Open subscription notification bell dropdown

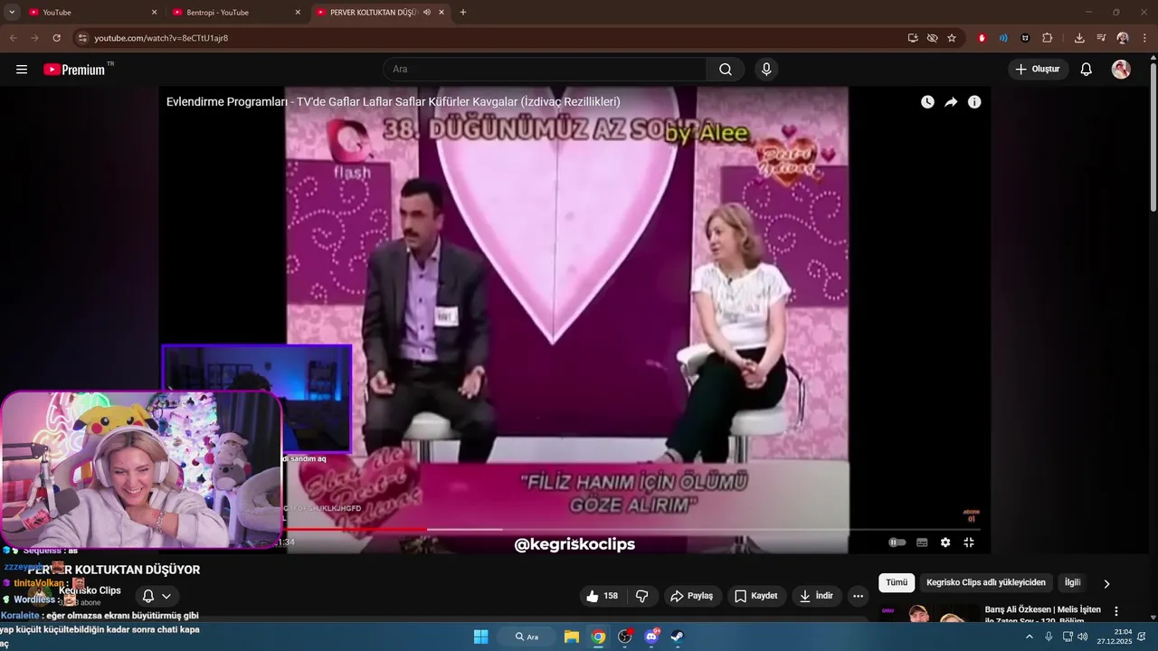point(155,596)
